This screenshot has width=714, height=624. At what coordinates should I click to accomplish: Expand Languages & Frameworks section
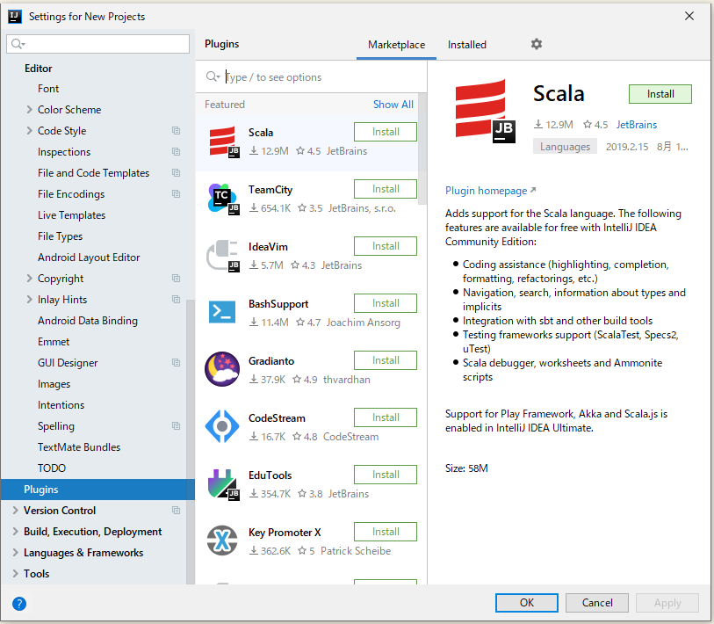pos(16,553)
